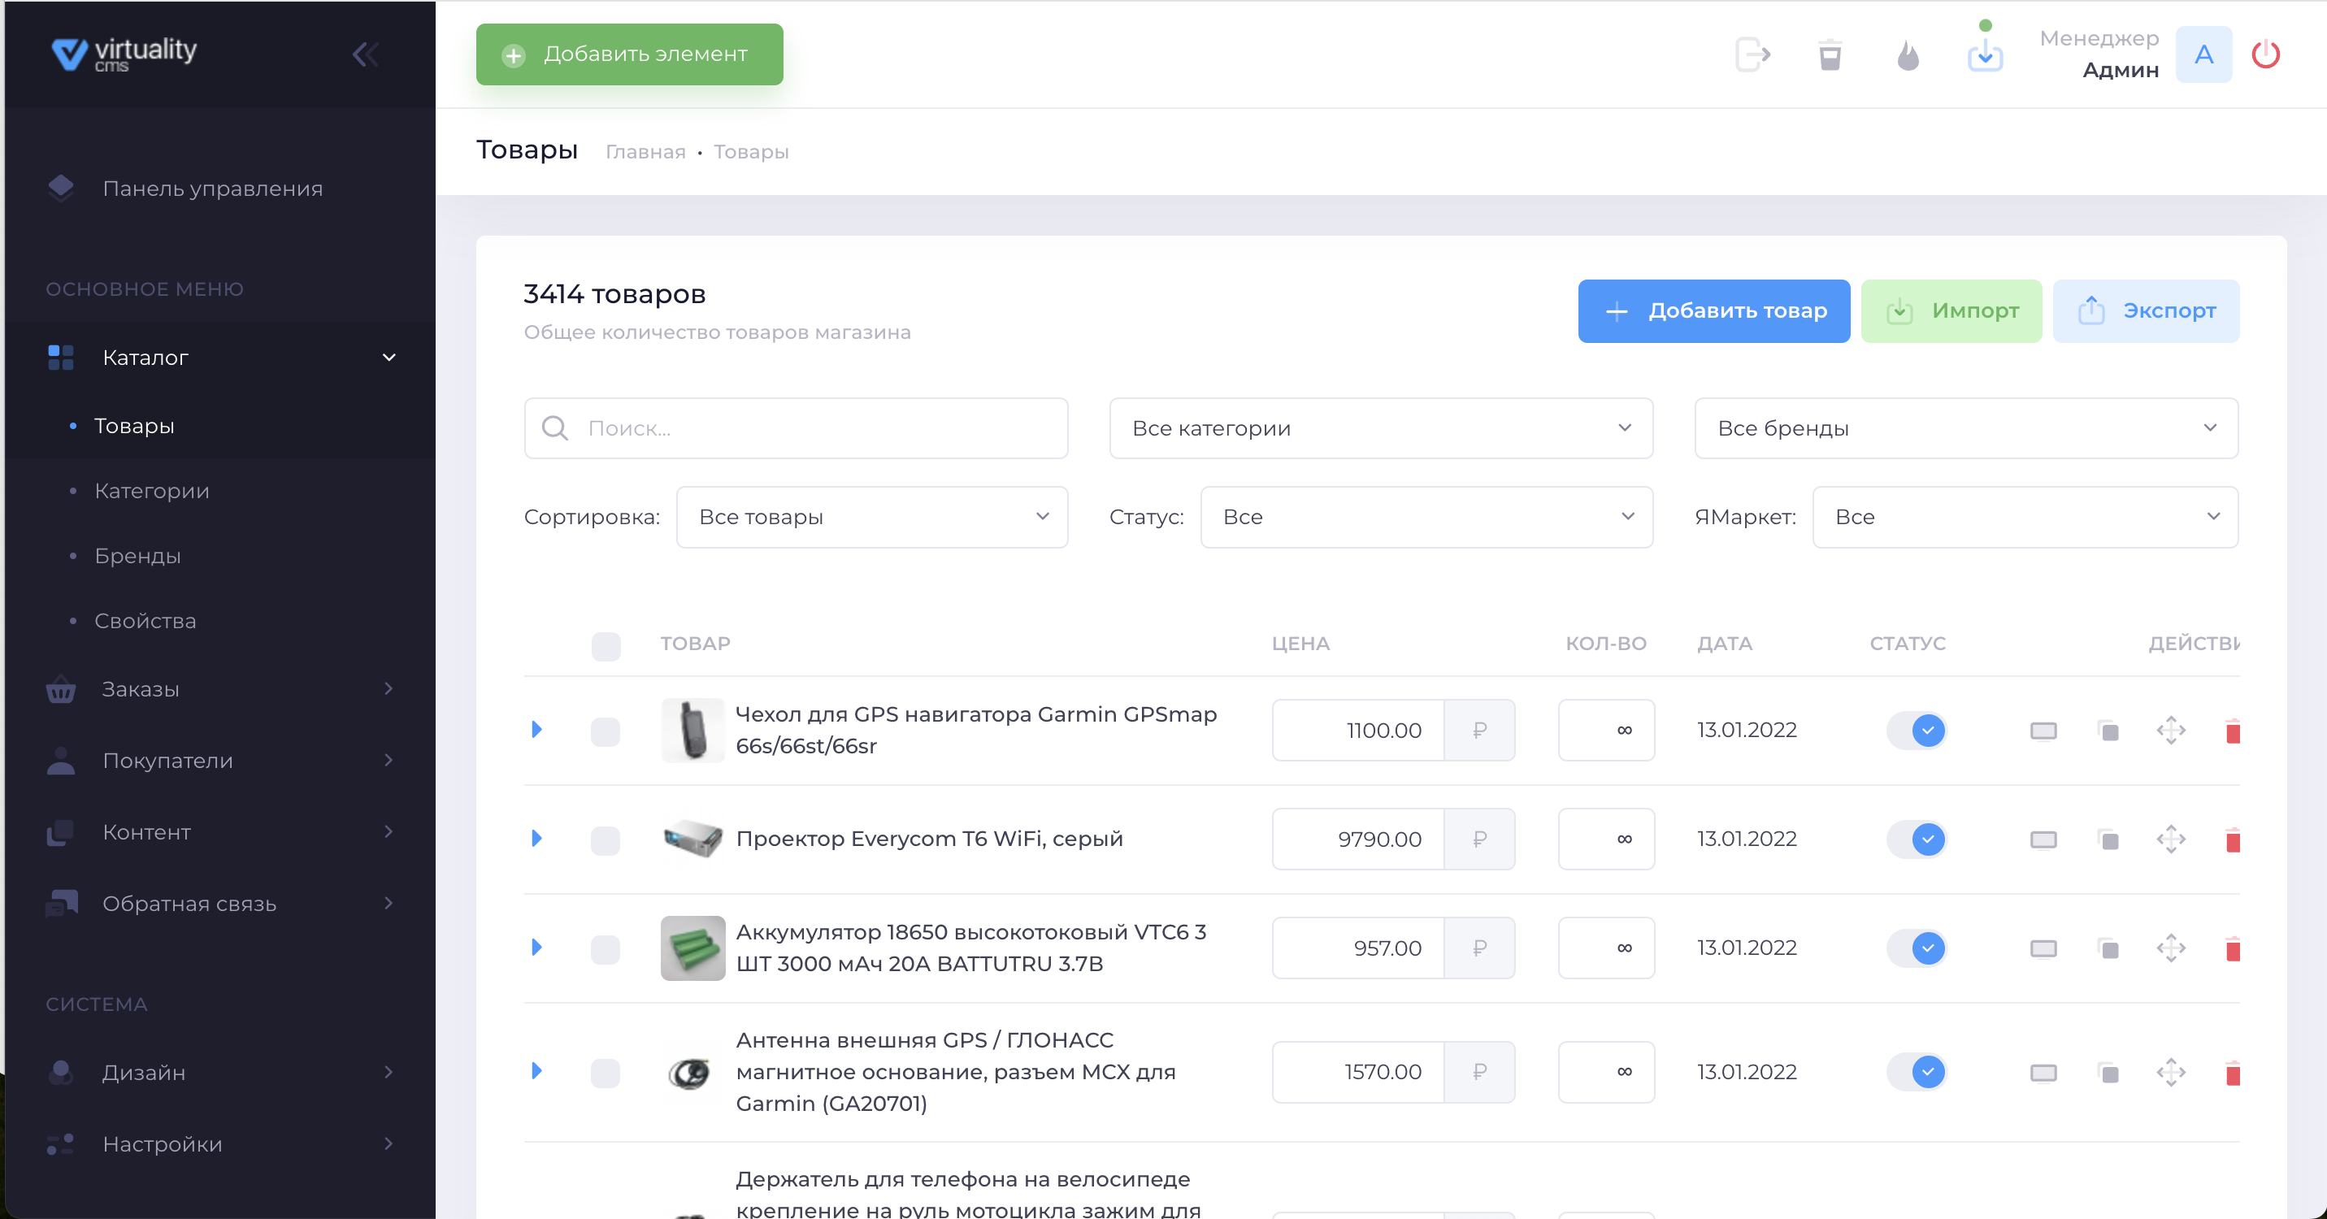Collapse the sidebar with the double-arrow chevron
Screen dimensions: 2327x1219
(365, 54)
